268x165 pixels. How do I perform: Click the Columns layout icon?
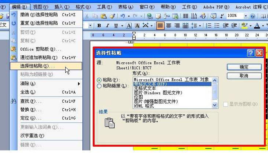point(186,16)
